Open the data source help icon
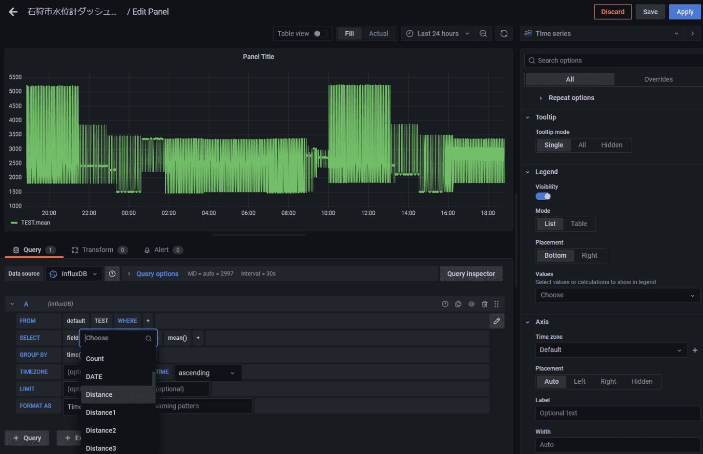Viewport: 703px width, 454px height. tap(112, 274)
